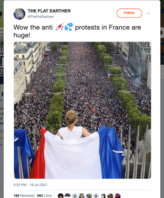
Task: Open the tweet timestamp 18 Jul 2021
Action: (30, 185)
